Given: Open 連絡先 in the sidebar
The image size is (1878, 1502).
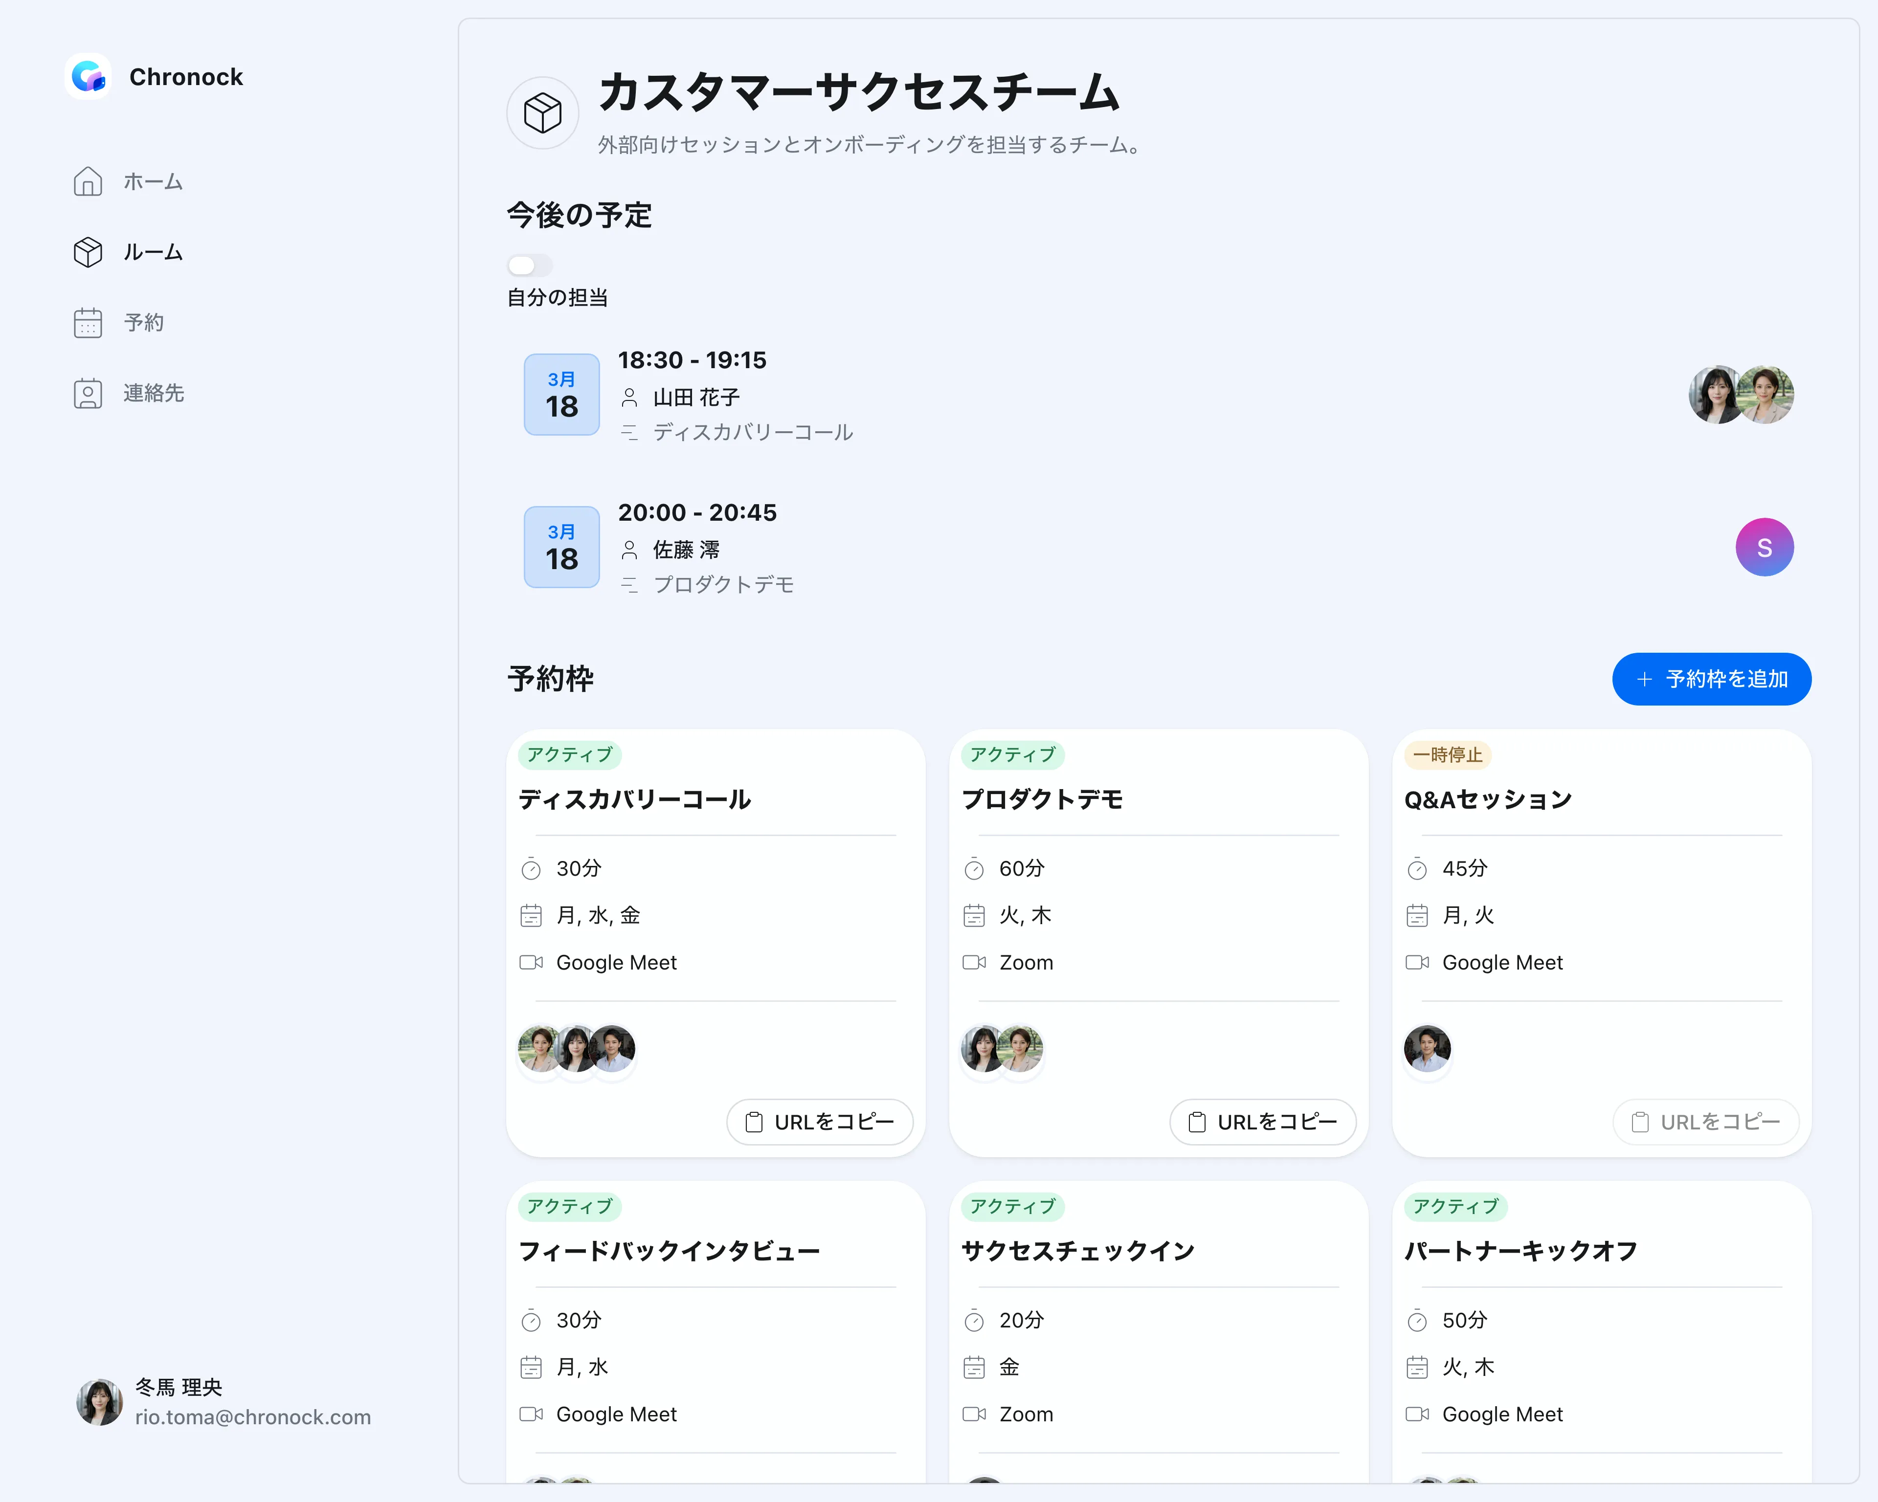Looking at the screenshot, I should (128, 394).
